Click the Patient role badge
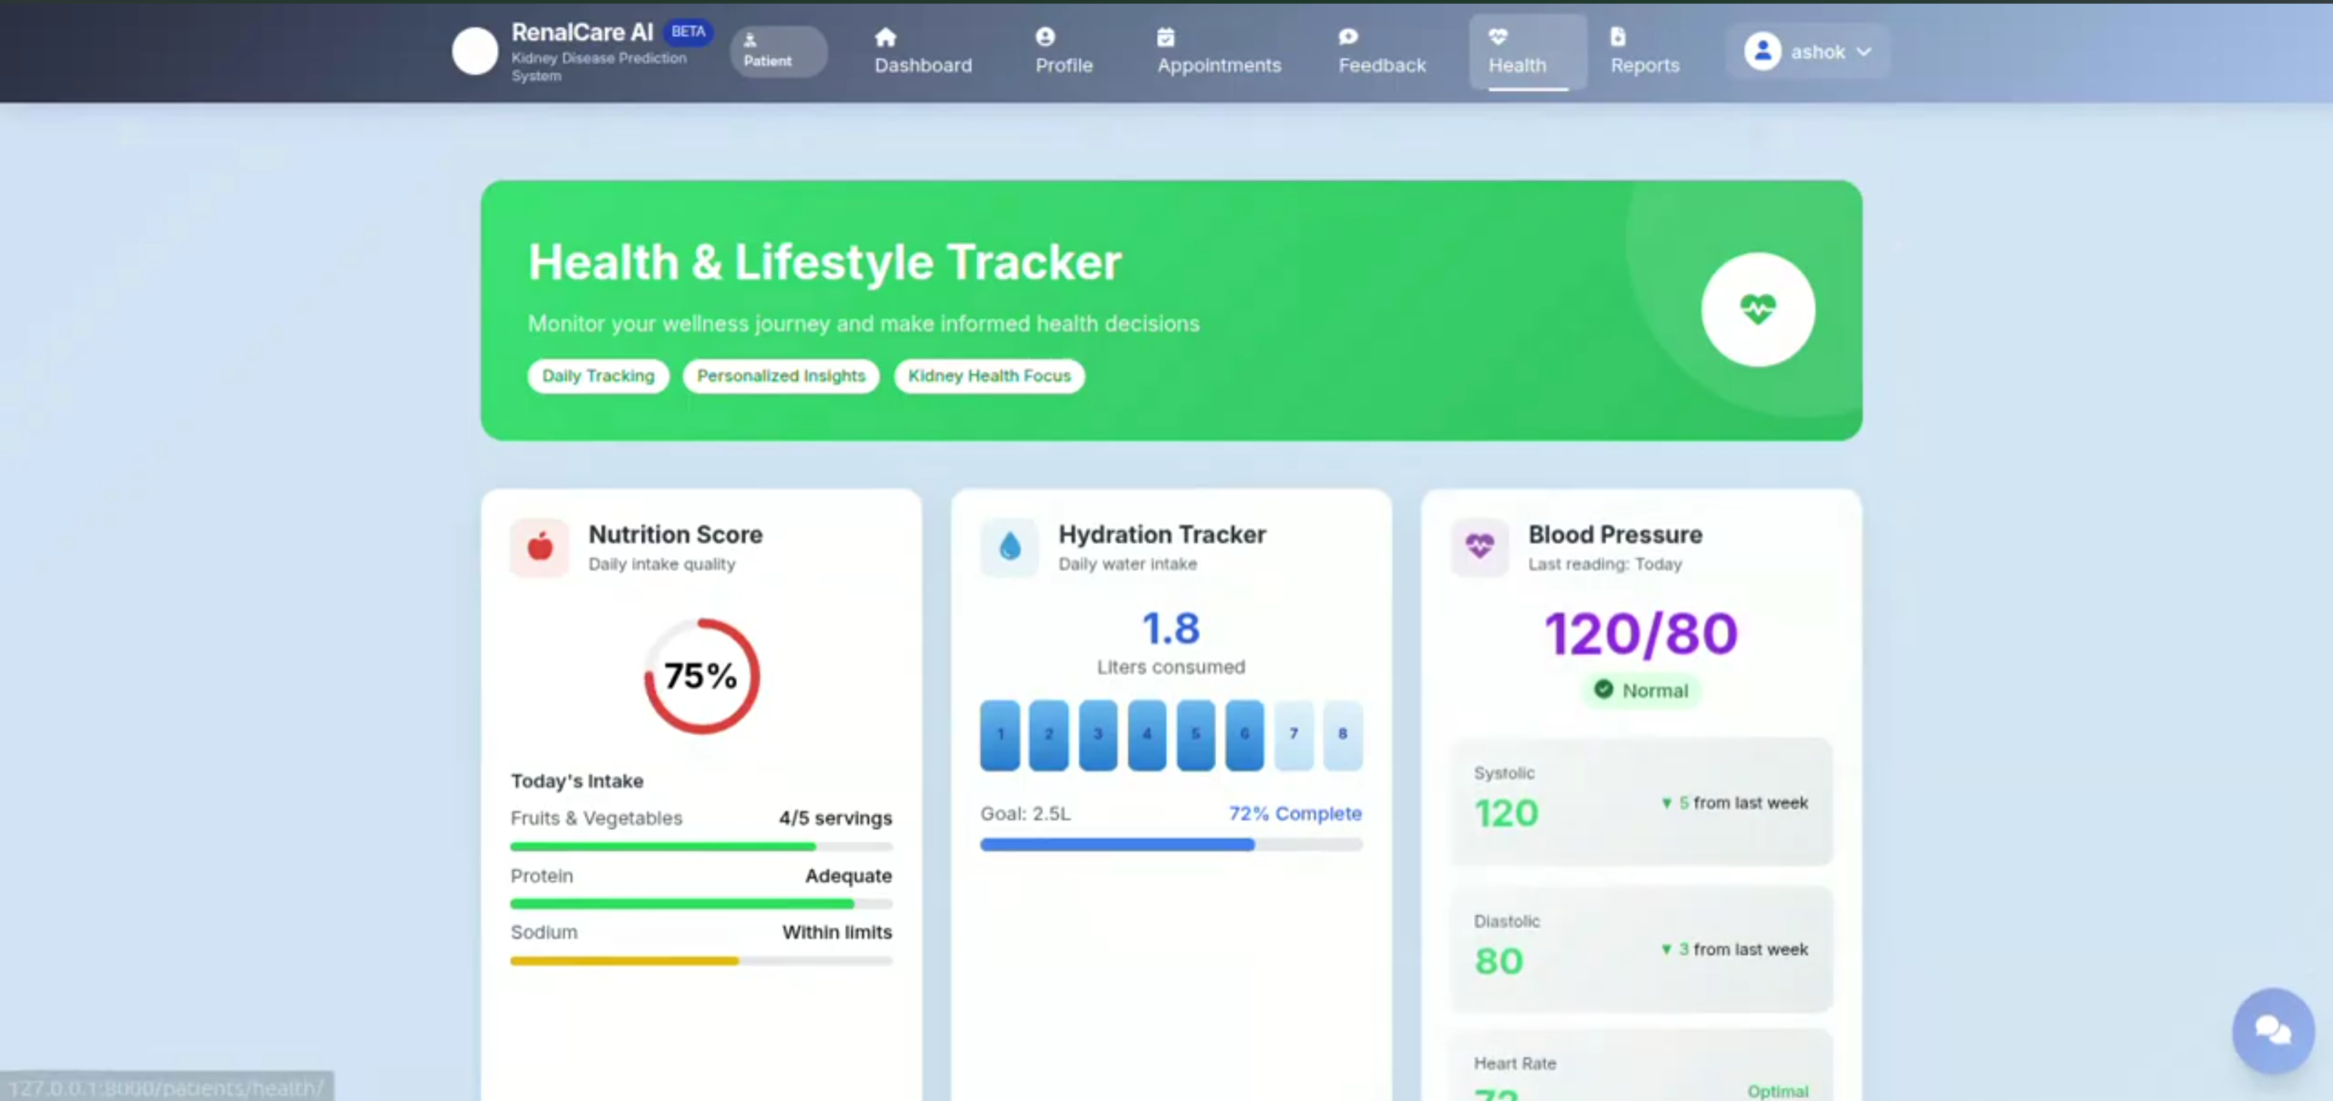This screenshot has height=1101, width=2333. click(x=778, y=52)
